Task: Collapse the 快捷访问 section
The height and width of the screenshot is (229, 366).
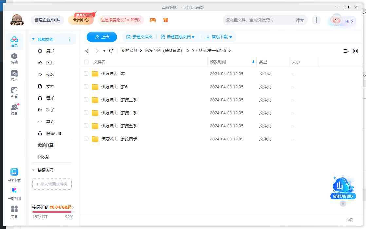Action: point(33,170)
